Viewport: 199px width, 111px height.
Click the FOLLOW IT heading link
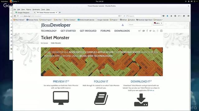[101, 81]
